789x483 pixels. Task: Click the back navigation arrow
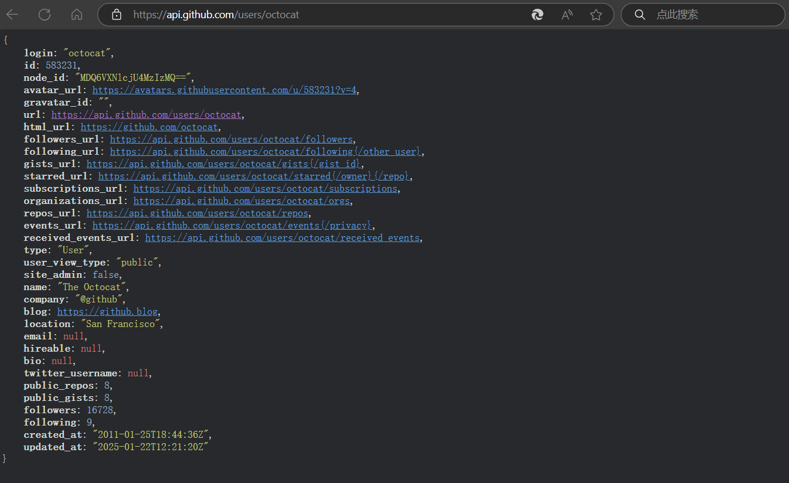click(x=12, y=14)
